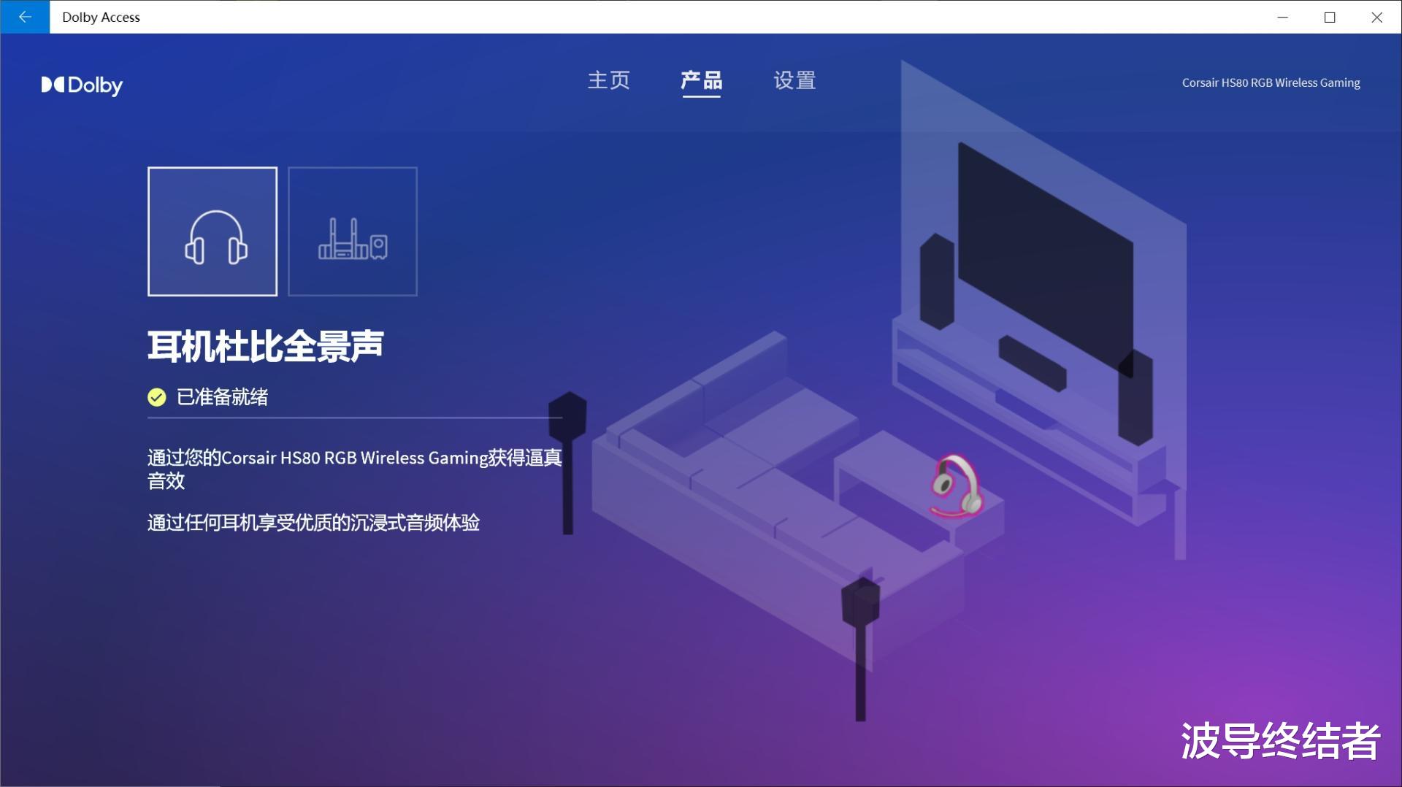Select the home theater system product icon
The width and height of the screenshot is (1402, 787).
point(353,231)
